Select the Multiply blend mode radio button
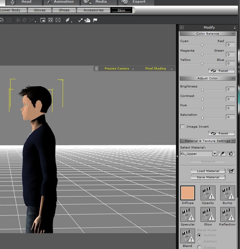This screenshot has width=240, height=249. [x=199, y=235]
